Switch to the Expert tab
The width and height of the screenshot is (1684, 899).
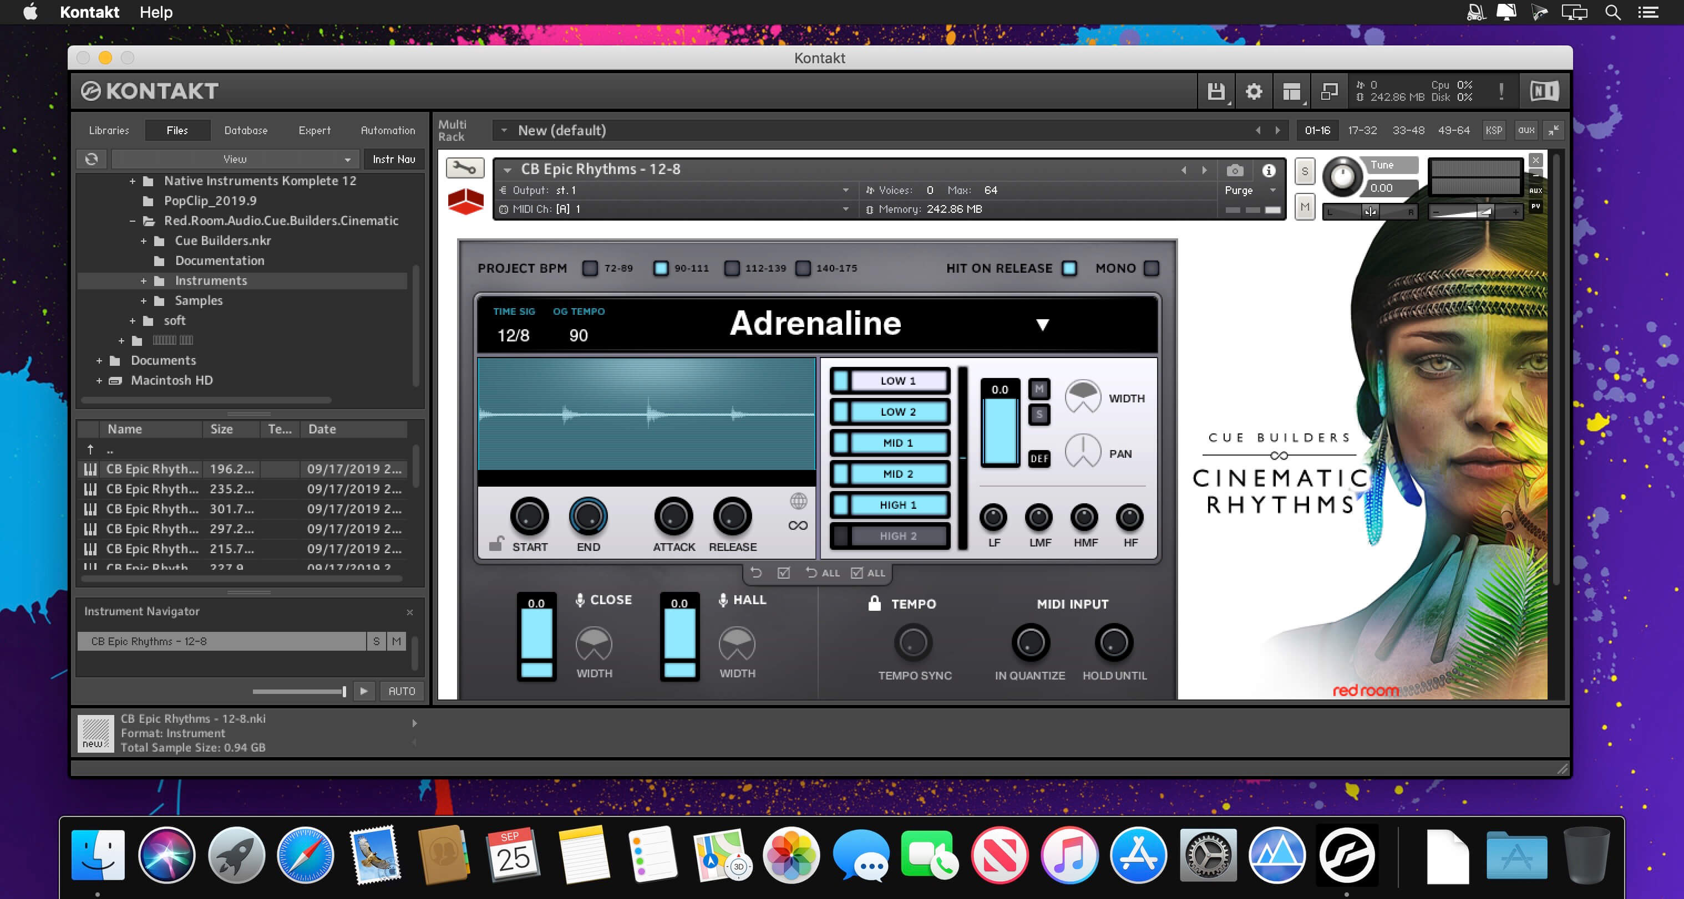pos(315,130)
